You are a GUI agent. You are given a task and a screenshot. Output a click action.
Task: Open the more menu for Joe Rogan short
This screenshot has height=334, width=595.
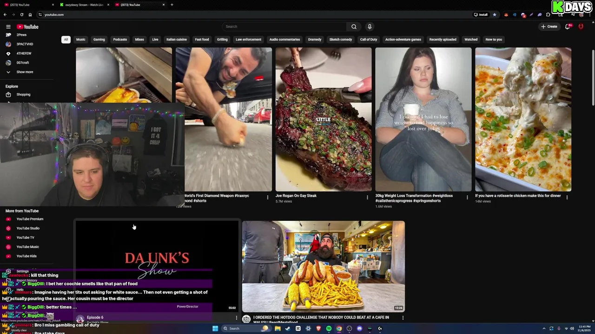click(x=367, y=198)
